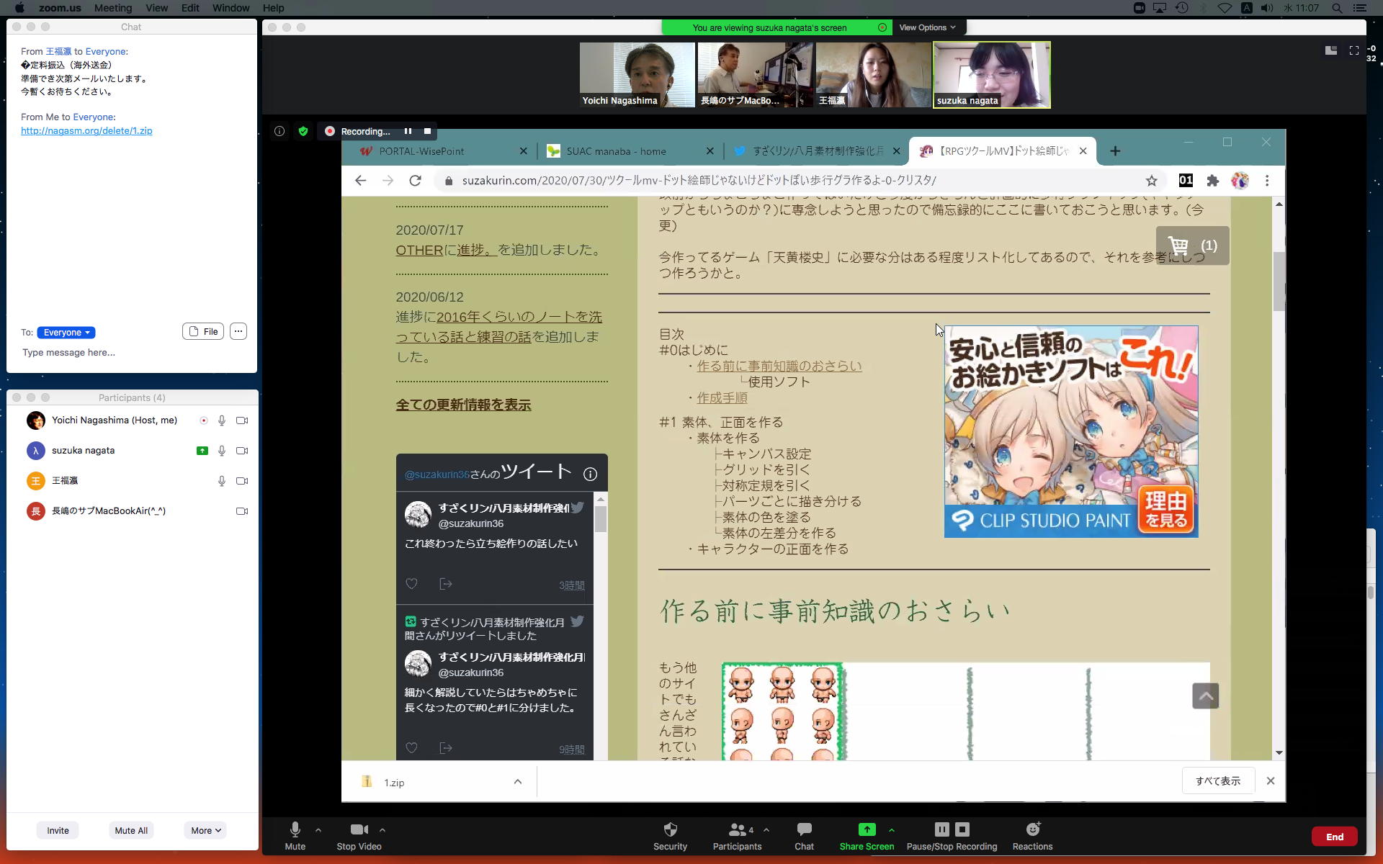Pause the recording in the top indicator
The width and height of the screenshot is (1383, 864).
(408, 131)
